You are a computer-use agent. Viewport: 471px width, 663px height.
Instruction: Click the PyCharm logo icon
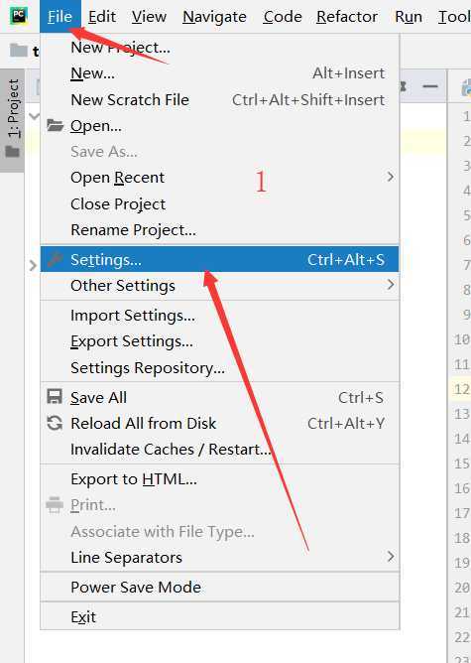pyautogui.click(x=19, y=16)
